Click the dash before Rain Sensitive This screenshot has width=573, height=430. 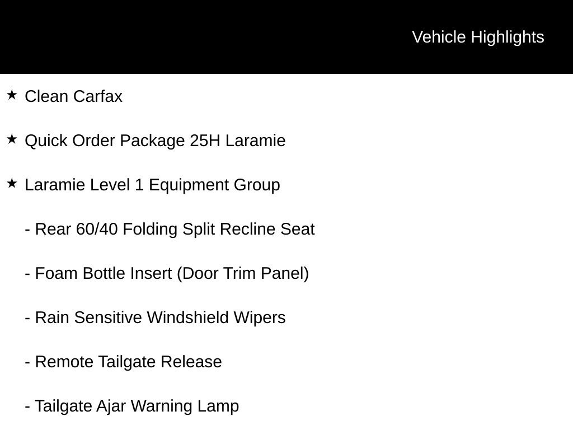point(27,318)
